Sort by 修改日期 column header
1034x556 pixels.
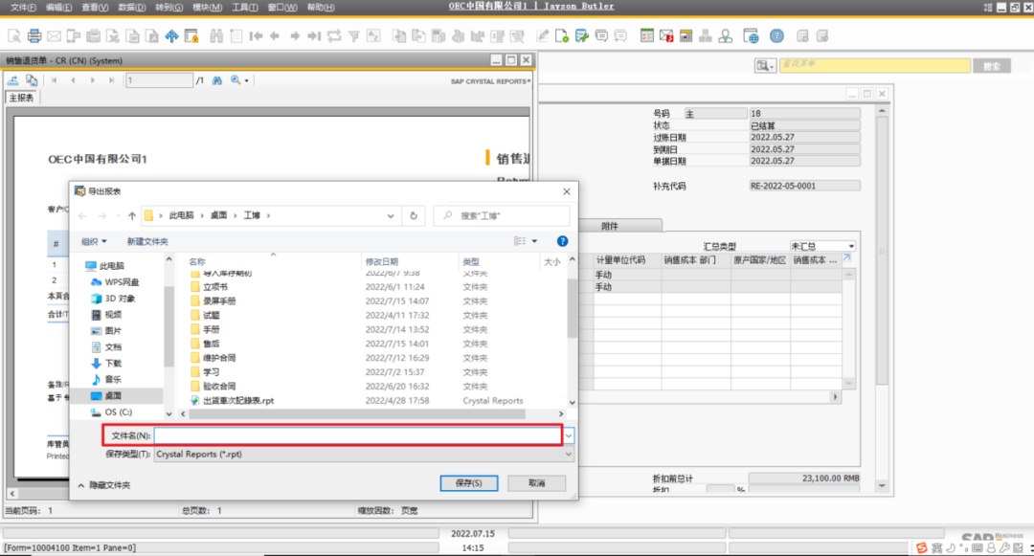pos(382,261)
